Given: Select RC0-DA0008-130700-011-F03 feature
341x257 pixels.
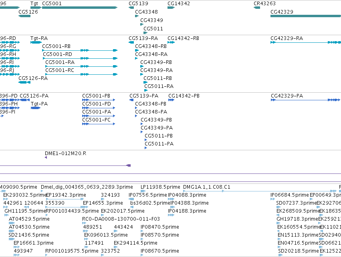Looking at the screenshot, I should click(x=121, y=219).
